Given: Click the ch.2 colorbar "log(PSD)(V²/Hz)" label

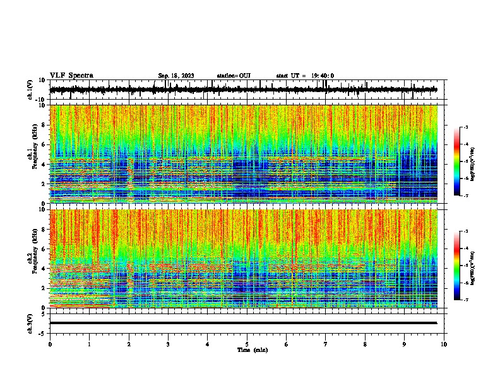Looking at the screenshot, I should tap(472, 269).
